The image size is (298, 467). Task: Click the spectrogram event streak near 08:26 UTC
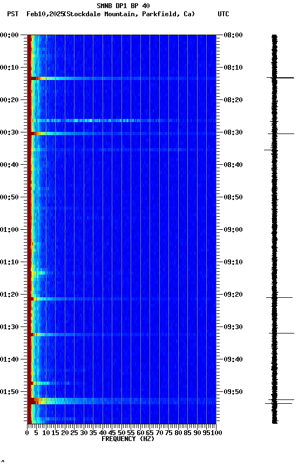121,121
